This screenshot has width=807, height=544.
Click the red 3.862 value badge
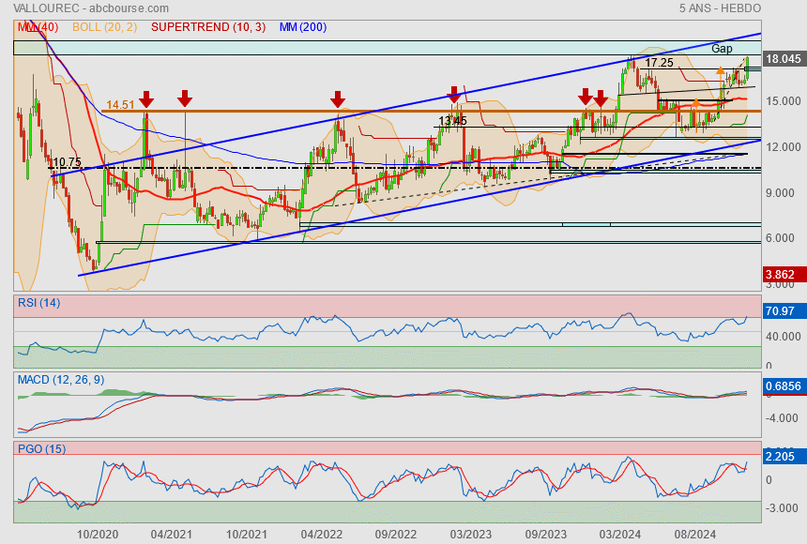coord(784,274)
